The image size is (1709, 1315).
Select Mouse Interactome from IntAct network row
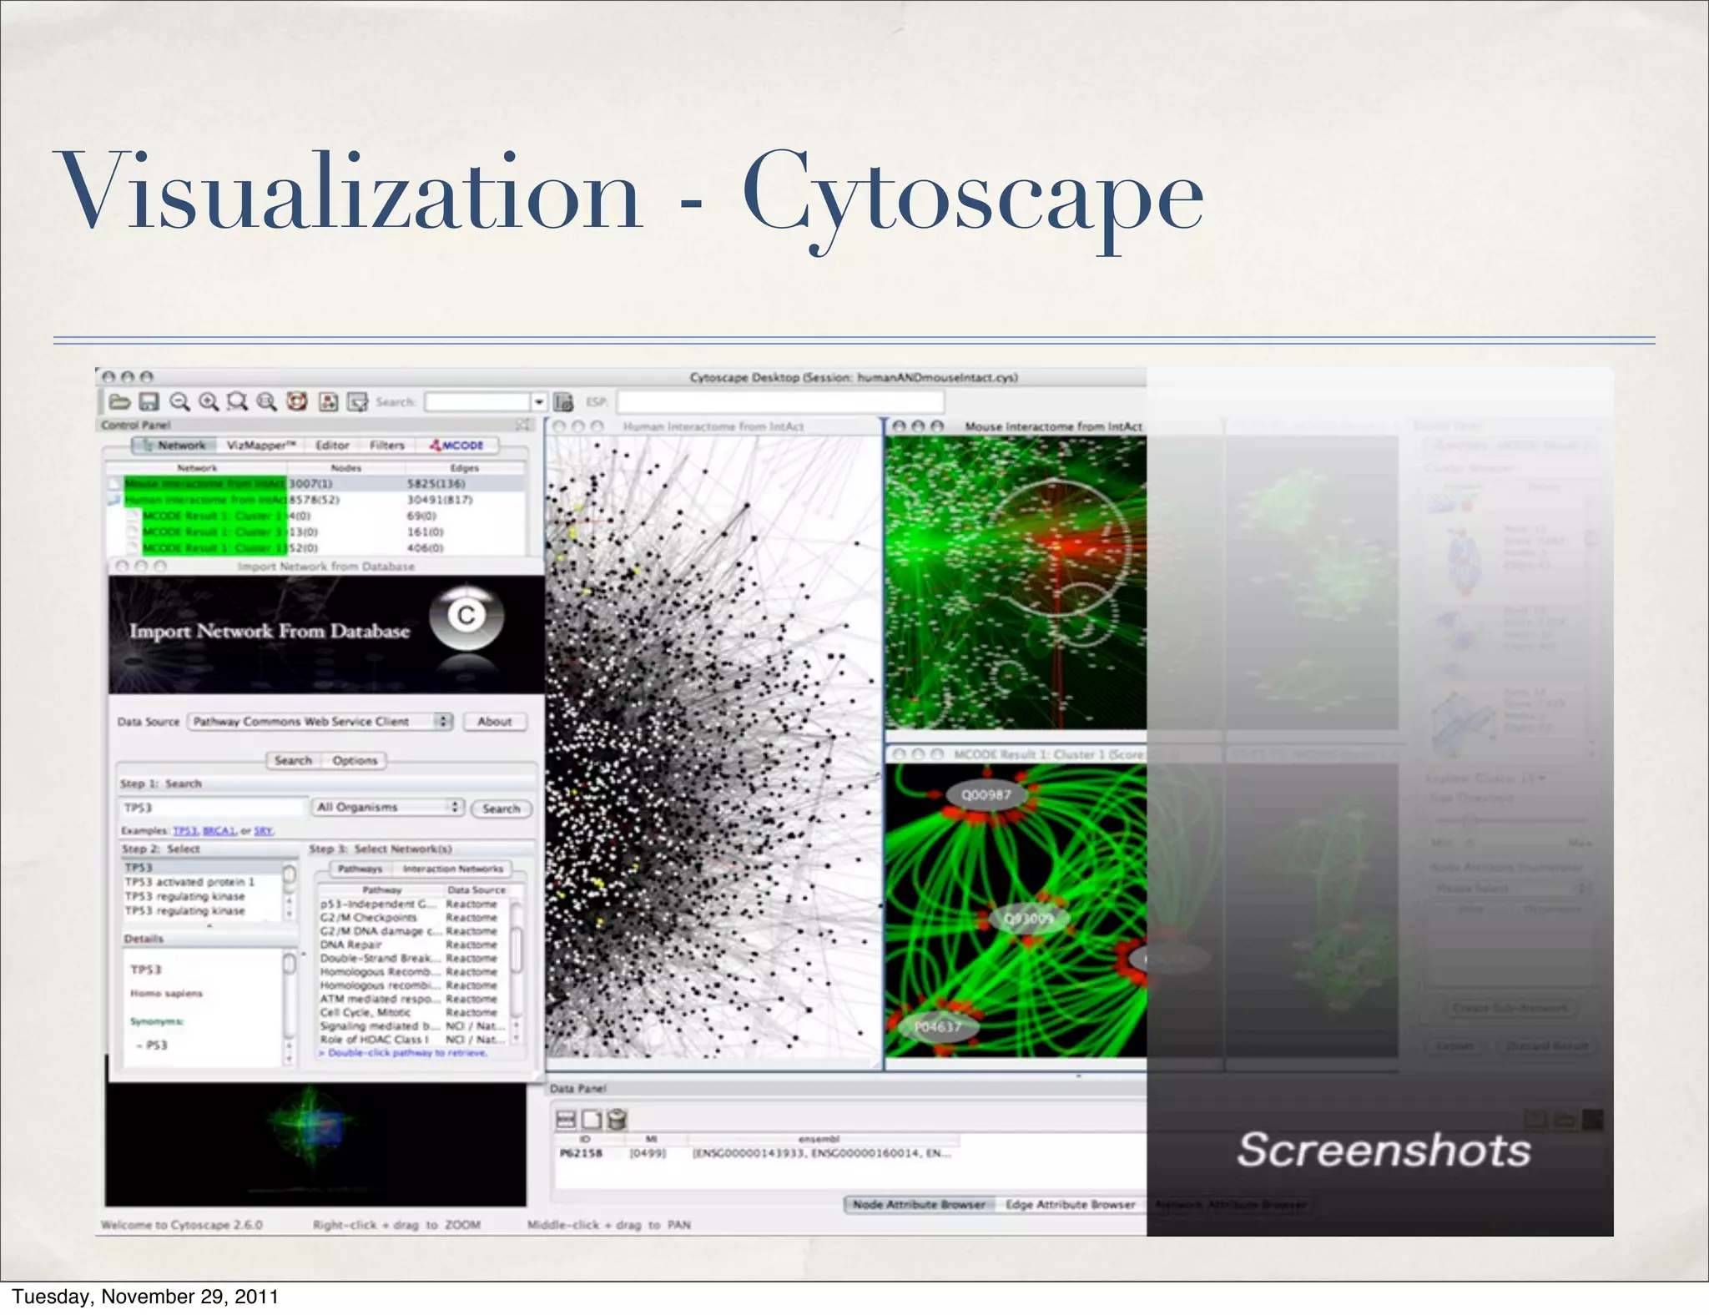click(204, 484)
